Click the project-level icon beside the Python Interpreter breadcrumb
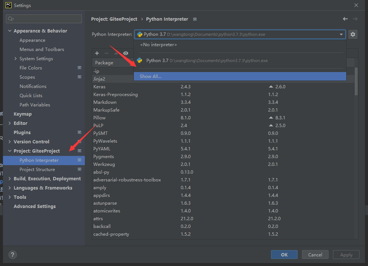Viewport: 368px width, 266px height. pyautogui.click(x=195, y=19)
